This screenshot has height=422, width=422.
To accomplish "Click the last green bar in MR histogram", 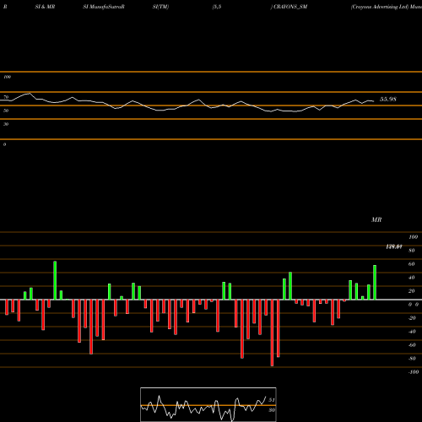I will click(x=375, y=282).
